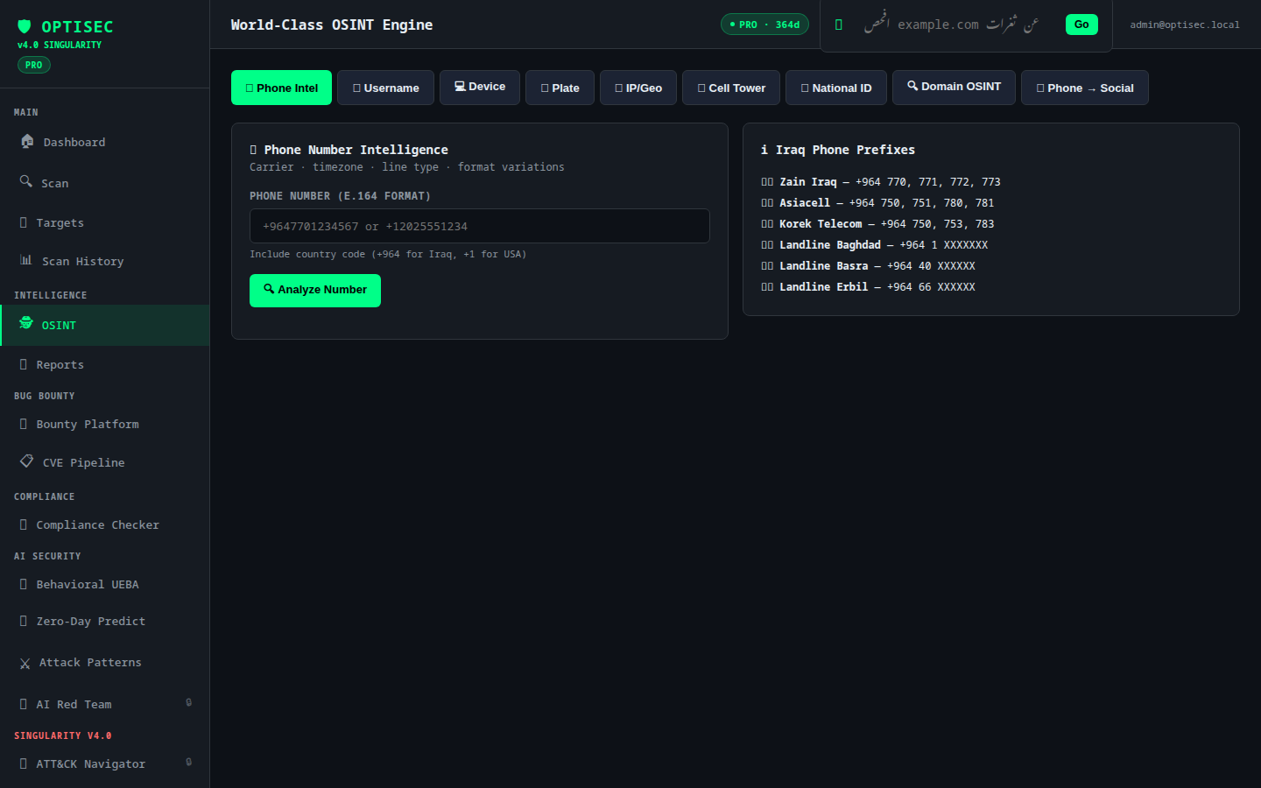Viewport: 1261px width, 788px height.
Task: Focus the phone number input field
Action: [x=480, y=226]
